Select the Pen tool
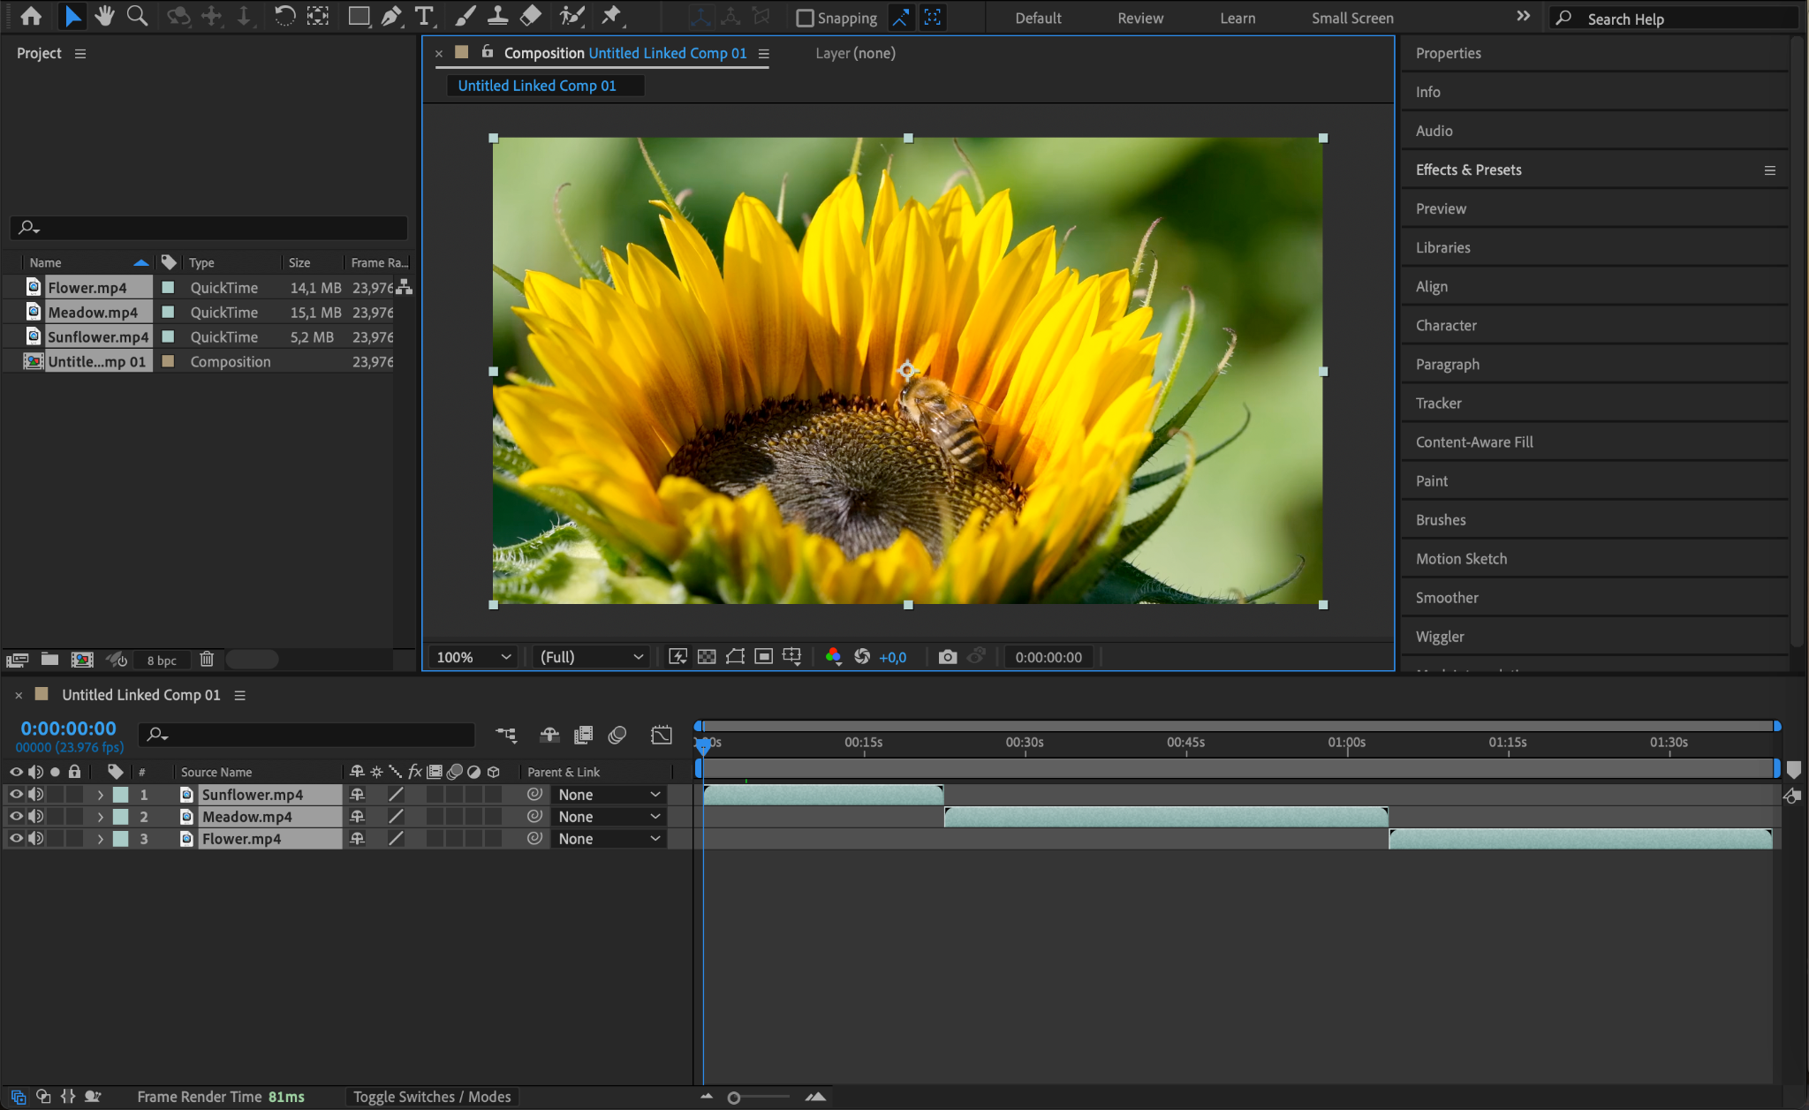1809x1110 pixels. tap(390, 16)
